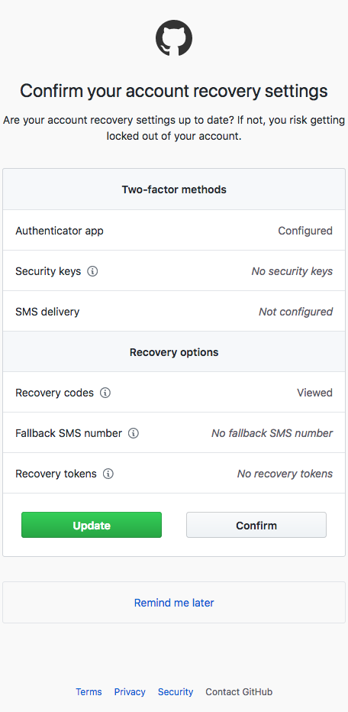This screenshot has width=348, height=712.
Task: Select the Authenticator app row
Action: (x=174, y=230)
